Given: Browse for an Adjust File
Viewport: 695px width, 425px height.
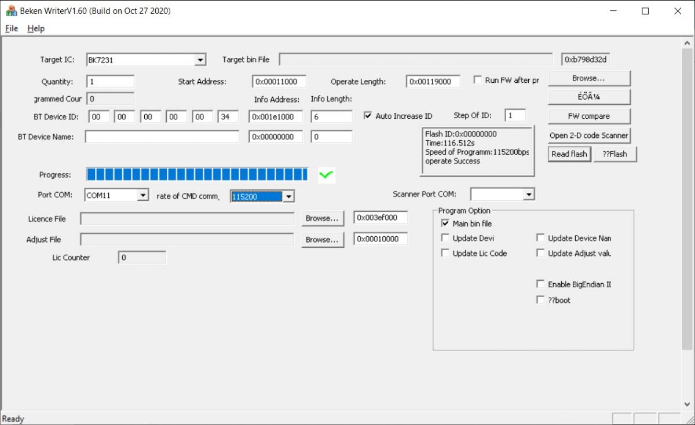Looking at the screenshot, I should [x=323, y=239].
